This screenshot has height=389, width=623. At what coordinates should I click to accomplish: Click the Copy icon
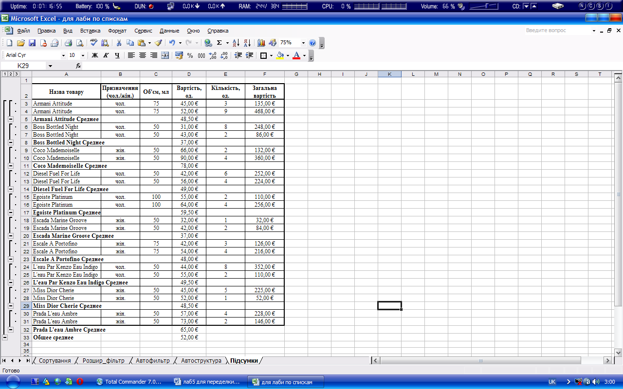tap(130, 43)
